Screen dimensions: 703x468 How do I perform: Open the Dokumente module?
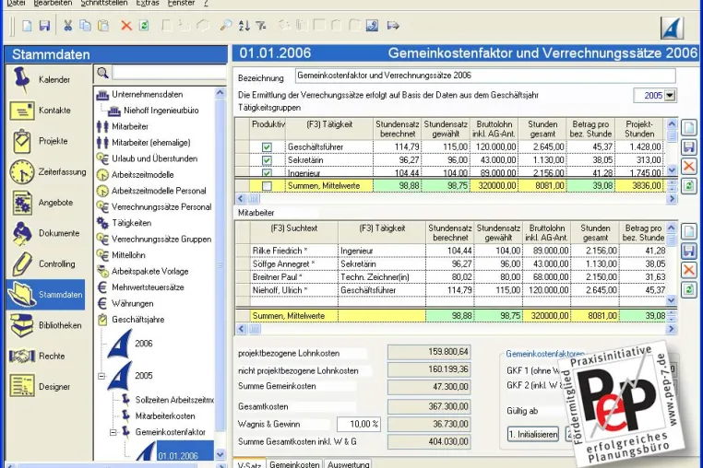(46, 233)
